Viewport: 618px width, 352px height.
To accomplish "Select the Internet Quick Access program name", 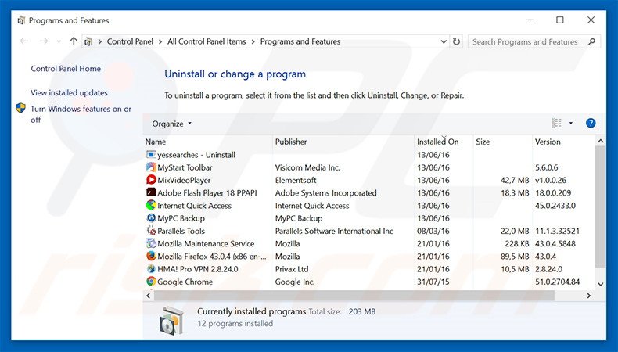I will (x=194, y=206).
